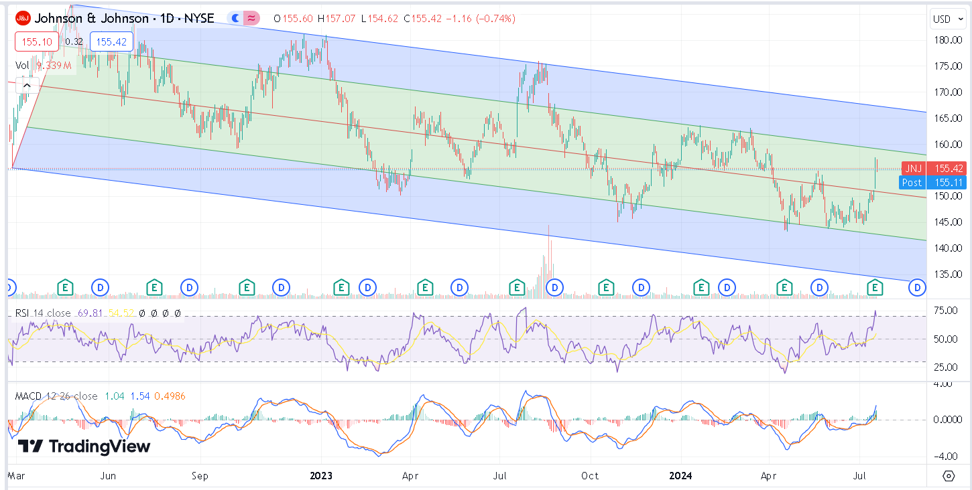Open the July 2022 earnings E marker

coord(154,288)
